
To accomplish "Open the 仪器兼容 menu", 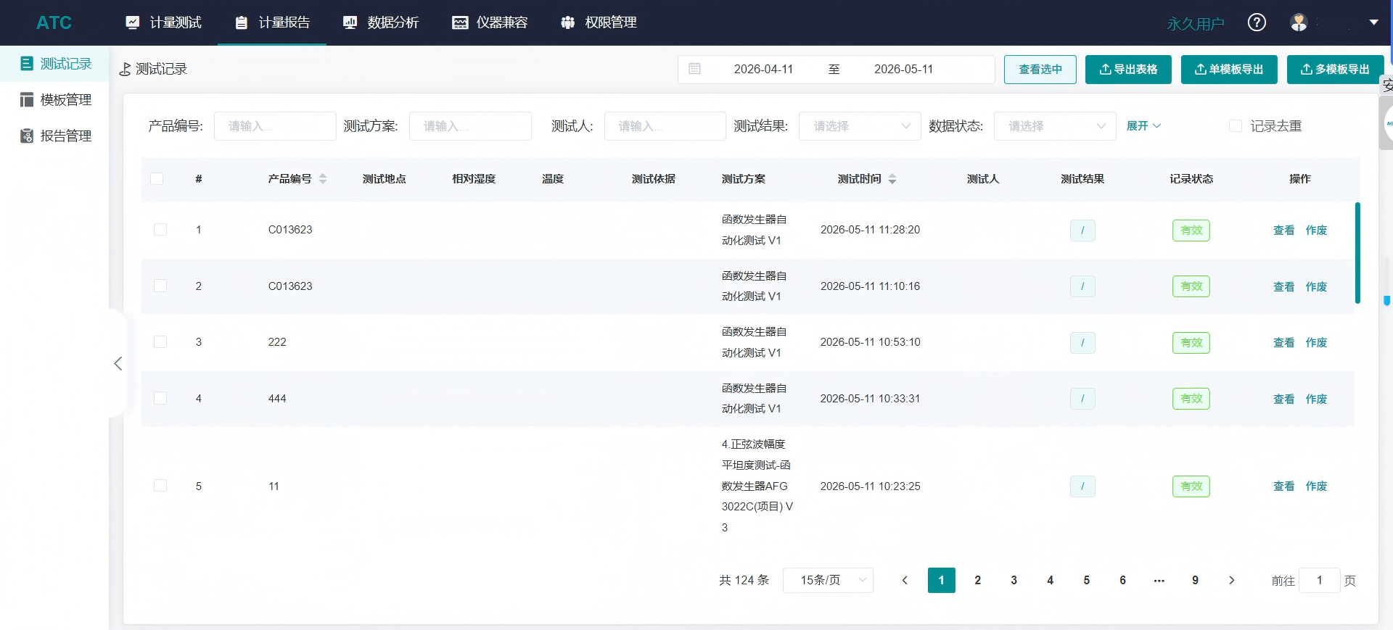I will 490,22.
